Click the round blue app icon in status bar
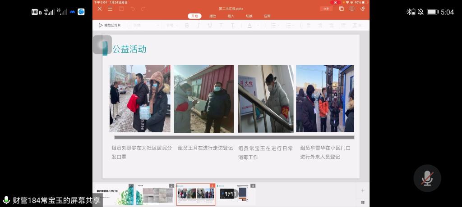The height and width of the screenshot is (207, 462). [x=81, y=12]
